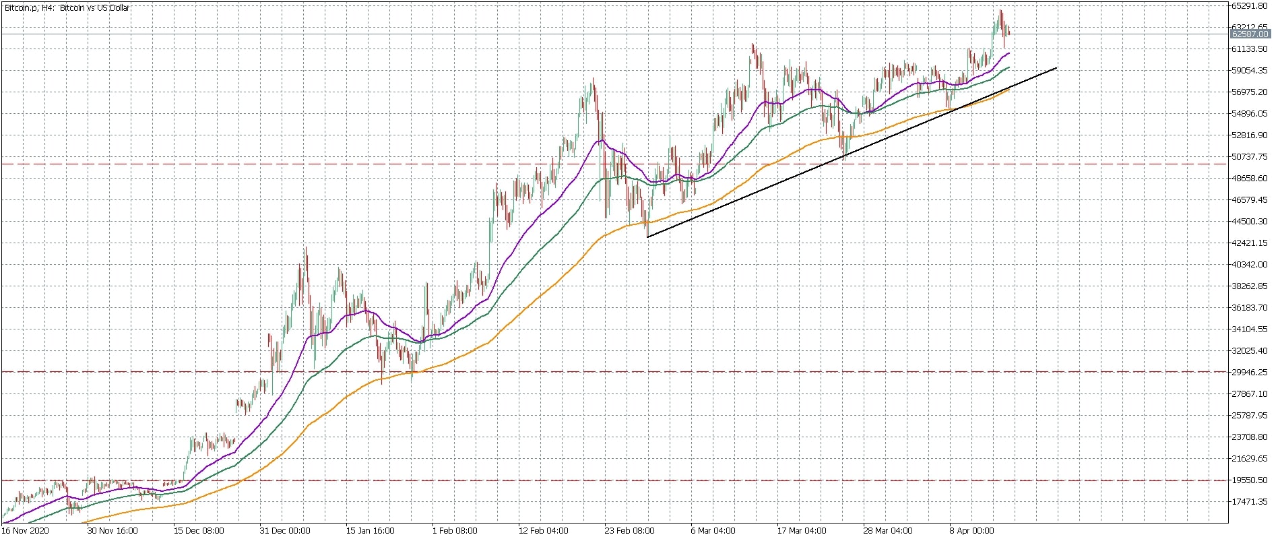Screen dimensions: 1280x539
Task: Click the 19550.50 price axis label
Action: (1250, 480)
